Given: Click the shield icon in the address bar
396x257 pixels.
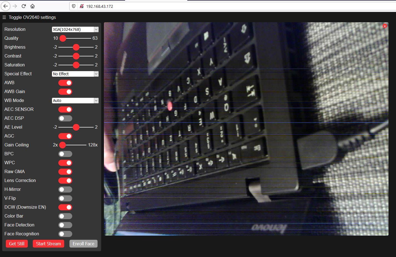Looking at the screenshot, I should point(73,6).
